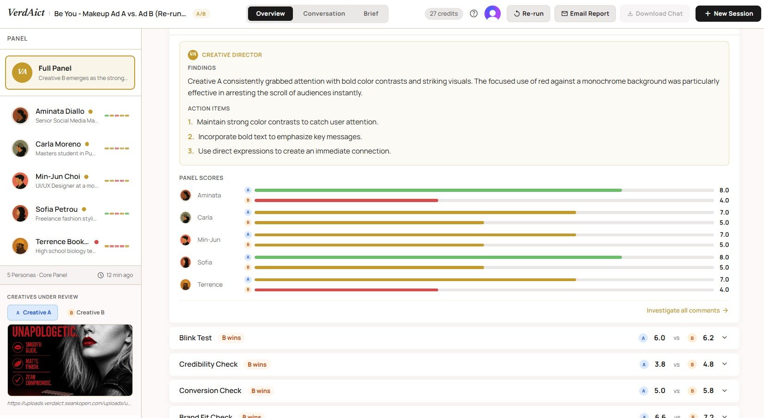This screenshot has height=418, width=764.
Task: Click the VerdAict logo
Action: 26,13
